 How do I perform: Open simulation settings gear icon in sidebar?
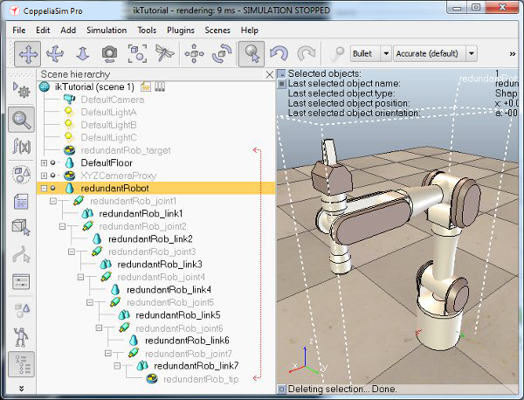pos(22,90)
